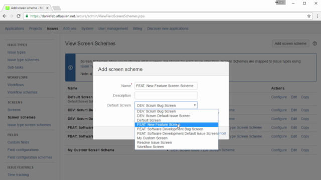The height and width of the screenshot is (180, 321).
Task: Bookmark page with the star icon
Action: pyautogui.click(x=309, y=16)
